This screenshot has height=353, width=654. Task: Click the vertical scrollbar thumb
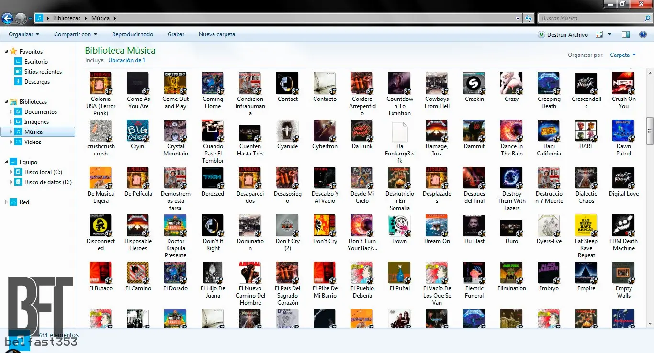coord(650,131)
